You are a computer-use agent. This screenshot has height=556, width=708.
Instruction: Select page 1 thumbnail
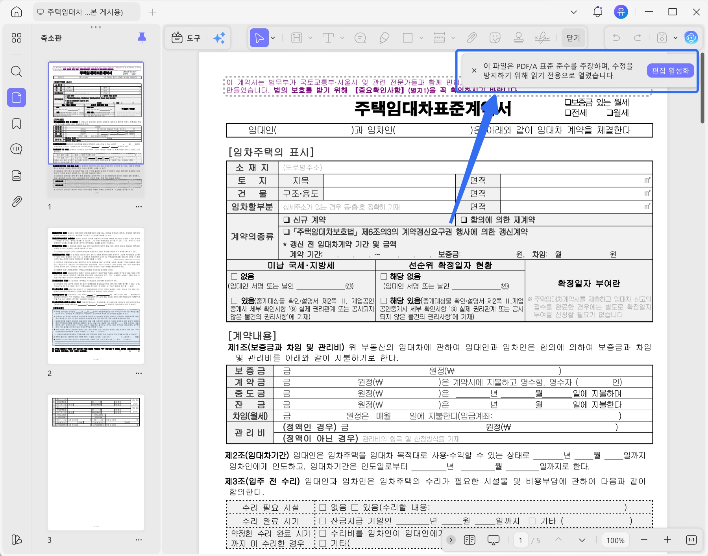96,129
